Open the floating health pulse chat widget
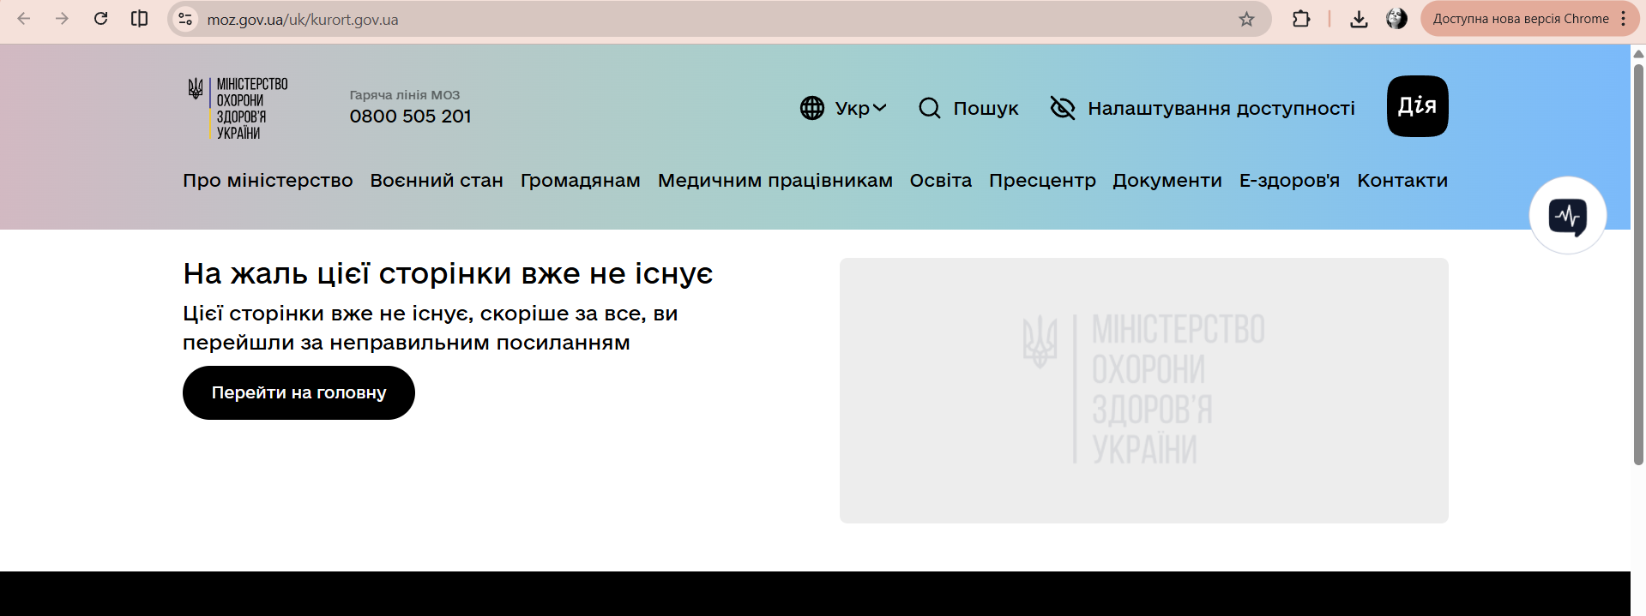 1567,216
